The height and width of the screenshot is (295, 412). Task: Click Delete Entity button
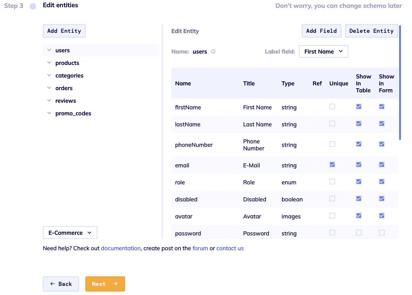point(371,31)
